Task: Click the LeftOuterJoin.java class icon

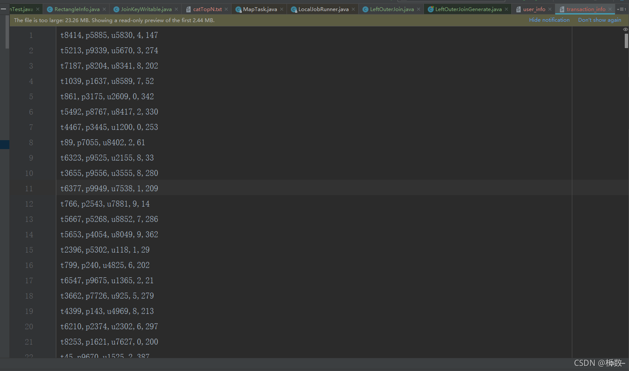Action: pyautogui.click(x=365, y=9)
